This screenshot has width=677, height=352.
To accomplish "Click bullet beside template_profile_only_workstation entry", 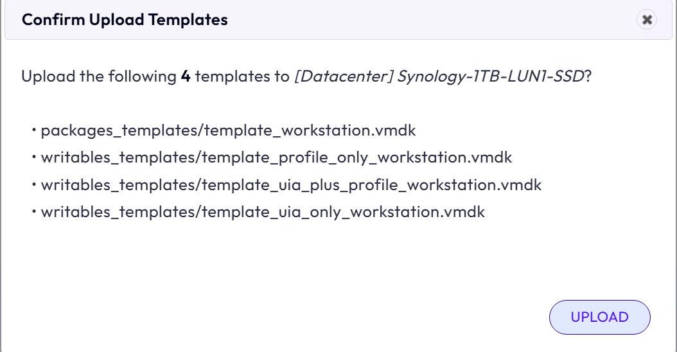I will coord(33,156).
